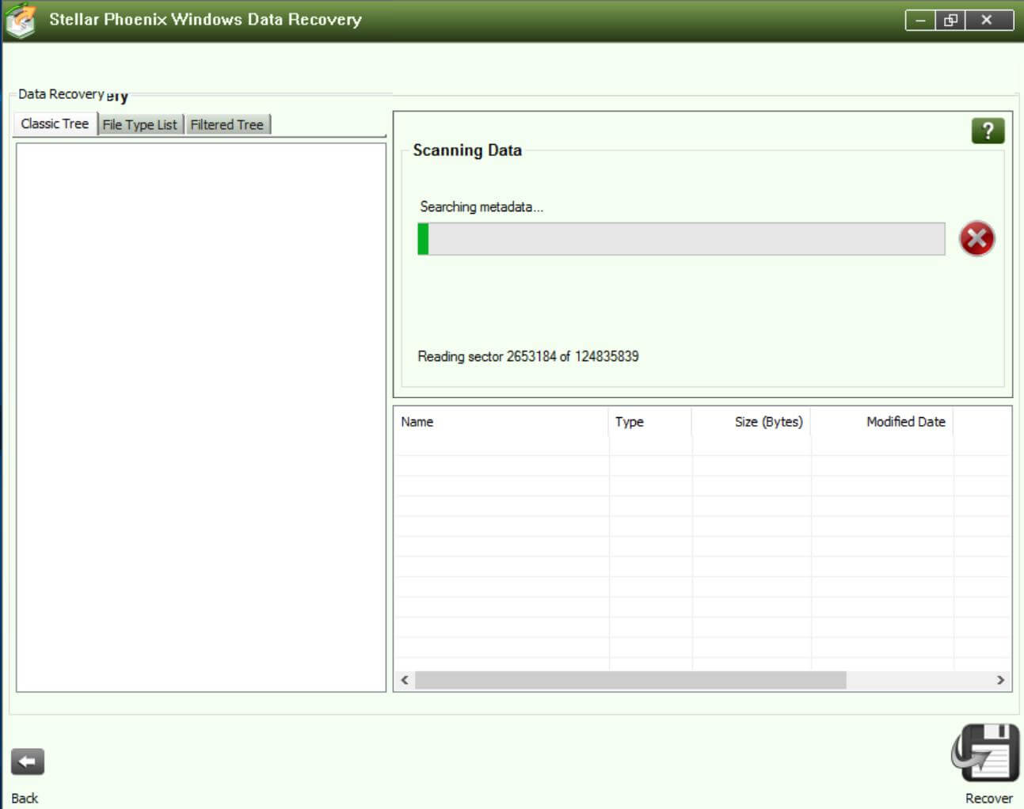Open help via the green question mark

click(987, 131)
